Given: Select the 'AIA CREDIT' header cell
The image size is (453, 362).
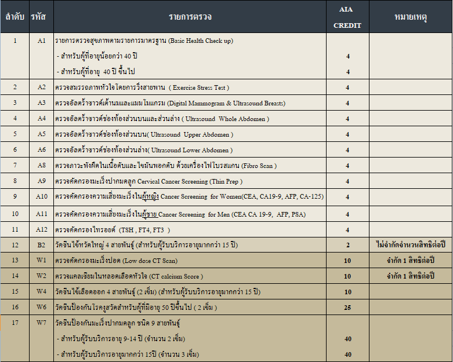Looking at the screenshot, I should tap(347, 17).
